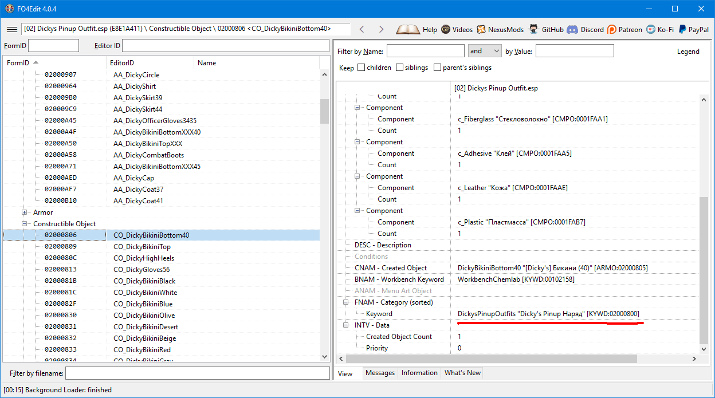Open the GitHub icon link
This screenshot has height=398, width=715.
pyautogui.click(x=534, y=29)
